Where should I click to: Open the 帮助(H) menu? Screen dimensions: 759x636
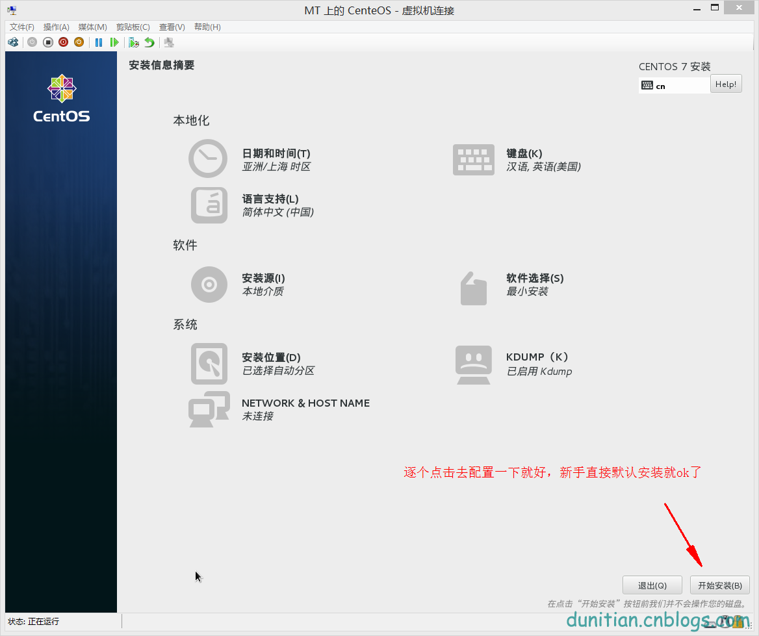tap(207, 27)
